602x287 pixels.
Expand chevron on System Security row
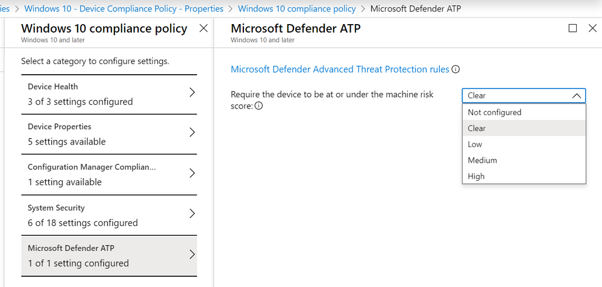192,213
